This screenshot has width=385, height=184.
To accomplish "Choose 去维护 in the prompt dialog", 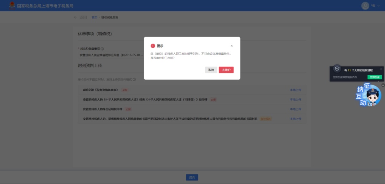I will pyautogui.click(x=226, y=70).
